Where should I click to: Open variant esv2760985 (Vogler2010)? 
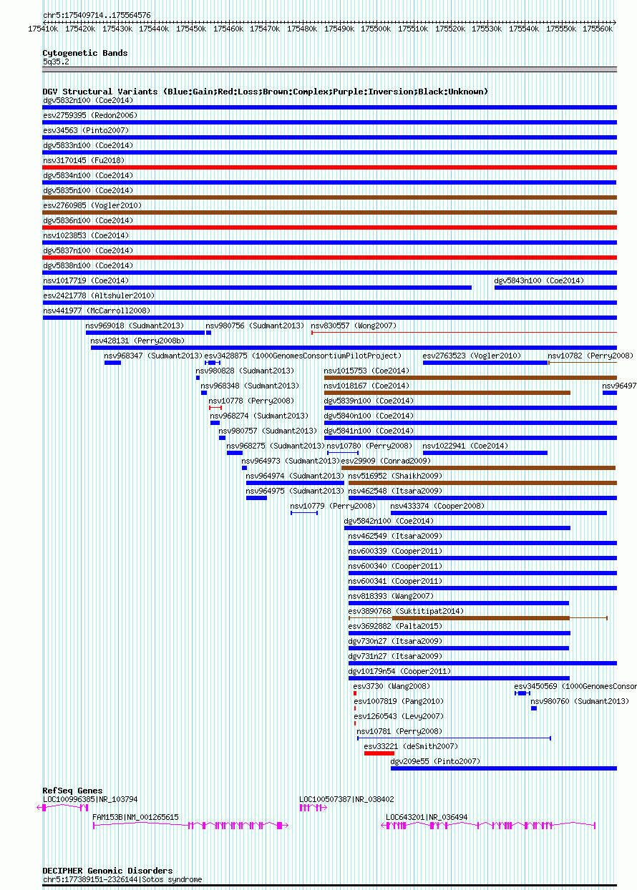point(330,212)
